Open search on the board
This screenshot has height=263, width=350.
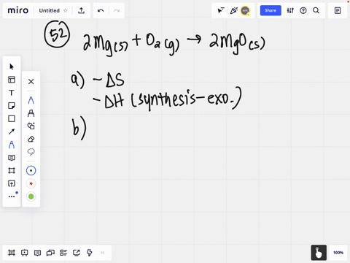[x=316, y=10]
